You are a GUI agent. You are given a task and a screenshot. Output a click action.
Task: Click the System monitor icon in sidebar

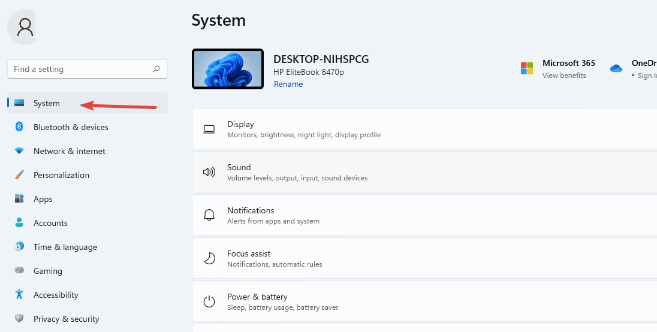tap(19, 102)
